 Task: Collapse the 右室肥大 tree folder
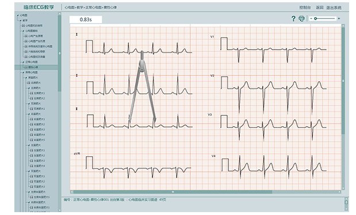[x=29, y=114]
